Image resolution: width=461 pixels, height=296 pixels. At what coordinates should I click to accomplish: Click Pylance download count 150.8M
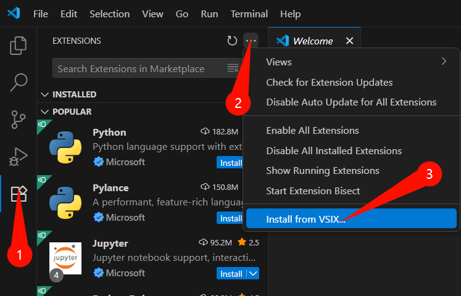[219, 187]
